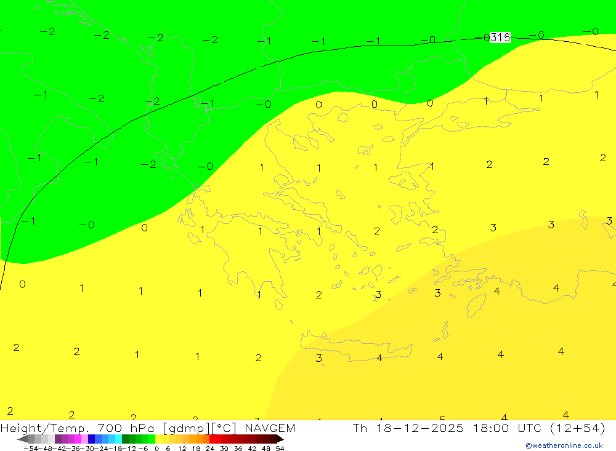The image size is (616, 451).
Task: Click the NAVGEM model name
Action: point(270,428)
